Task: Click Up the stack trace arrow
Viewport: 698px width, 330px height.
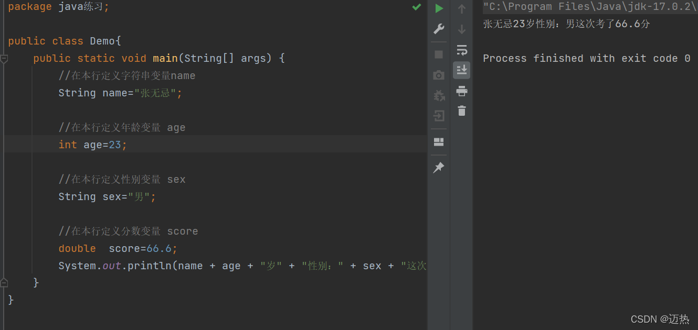Action: (462, 9)
